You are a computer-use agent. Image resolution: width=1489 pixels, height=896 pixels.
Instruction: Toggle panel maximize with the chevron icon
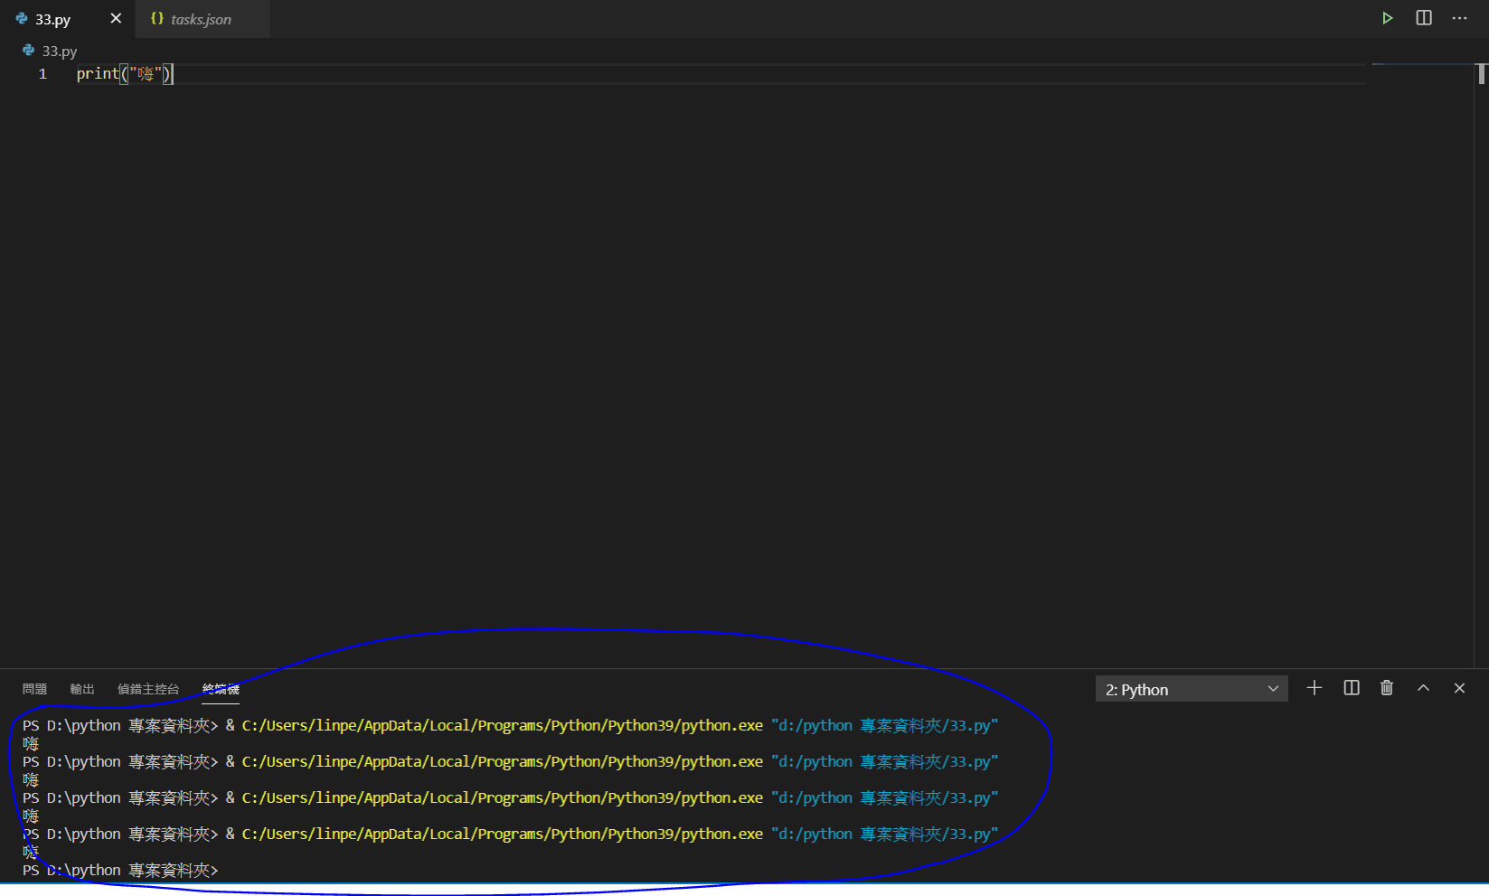click(1423, 688)
